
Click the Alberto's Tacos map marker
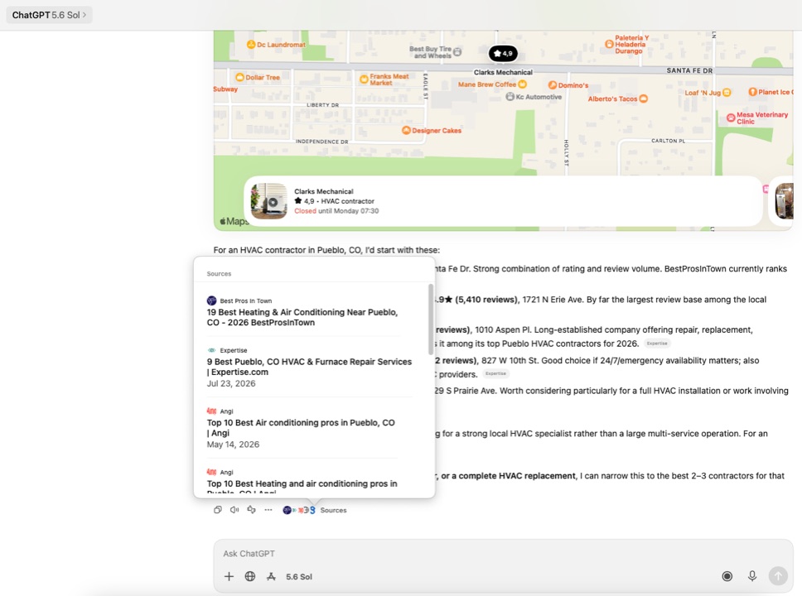coord(644,99)
